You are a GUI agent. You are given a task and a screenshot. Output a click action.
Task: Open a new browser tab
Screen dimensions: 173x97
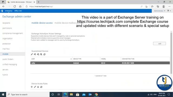[x=38, y=2]
